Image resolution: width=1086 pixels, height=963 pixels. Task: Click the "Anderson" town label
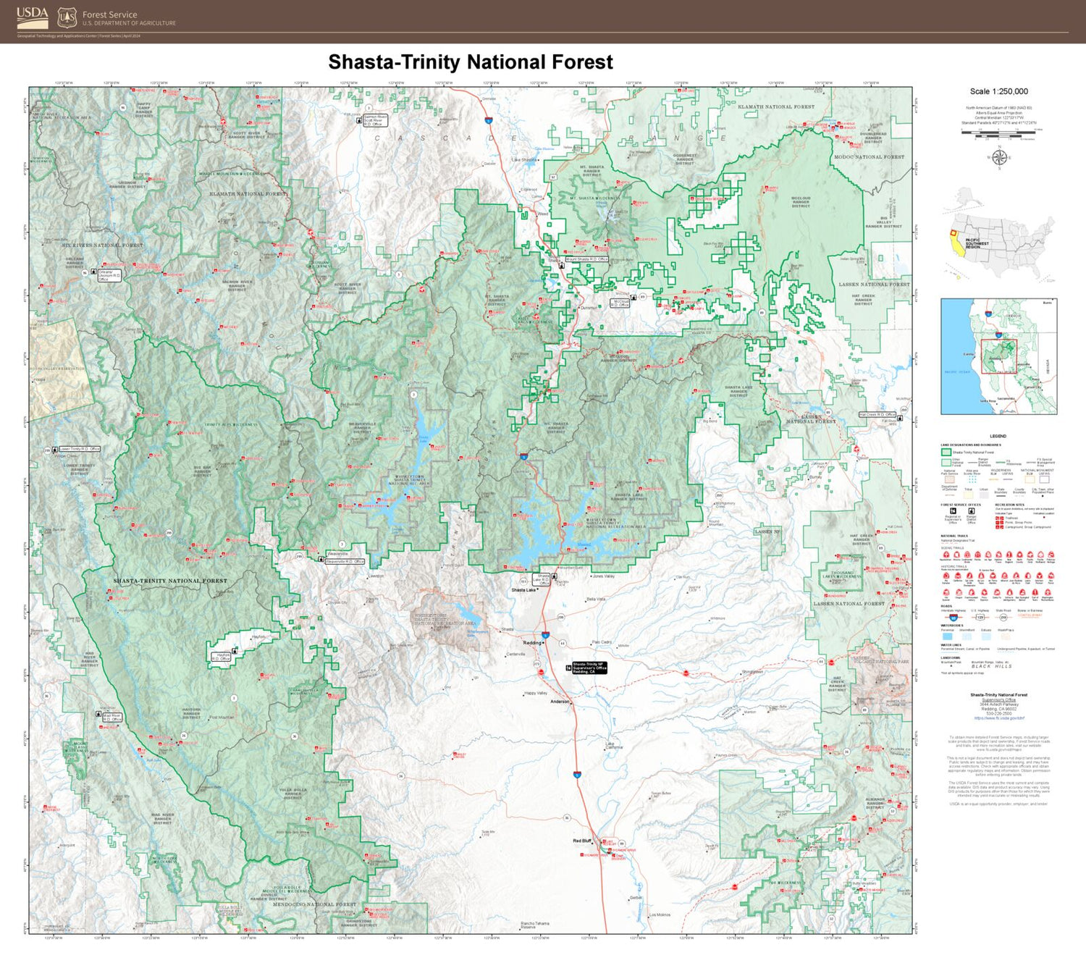(560, 702)
